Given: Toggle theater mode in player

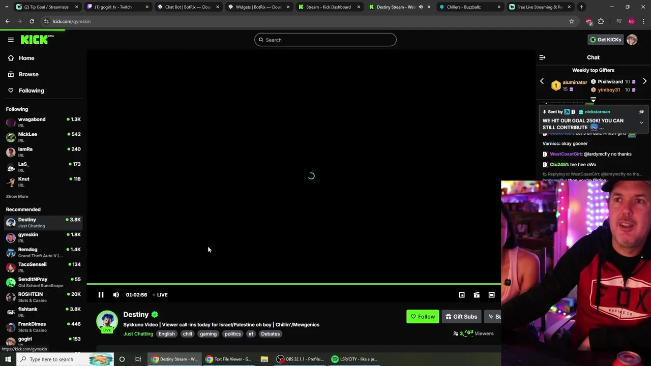Looking at the screenshot, I should (491, 295).
